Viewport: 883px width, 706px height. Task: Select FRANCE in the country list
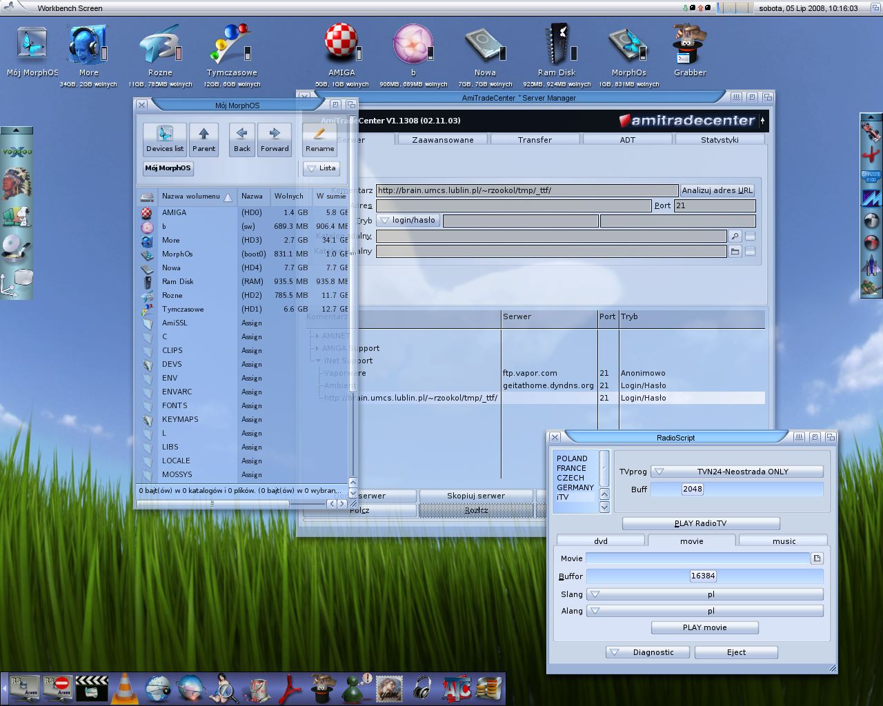coord(571,468)
